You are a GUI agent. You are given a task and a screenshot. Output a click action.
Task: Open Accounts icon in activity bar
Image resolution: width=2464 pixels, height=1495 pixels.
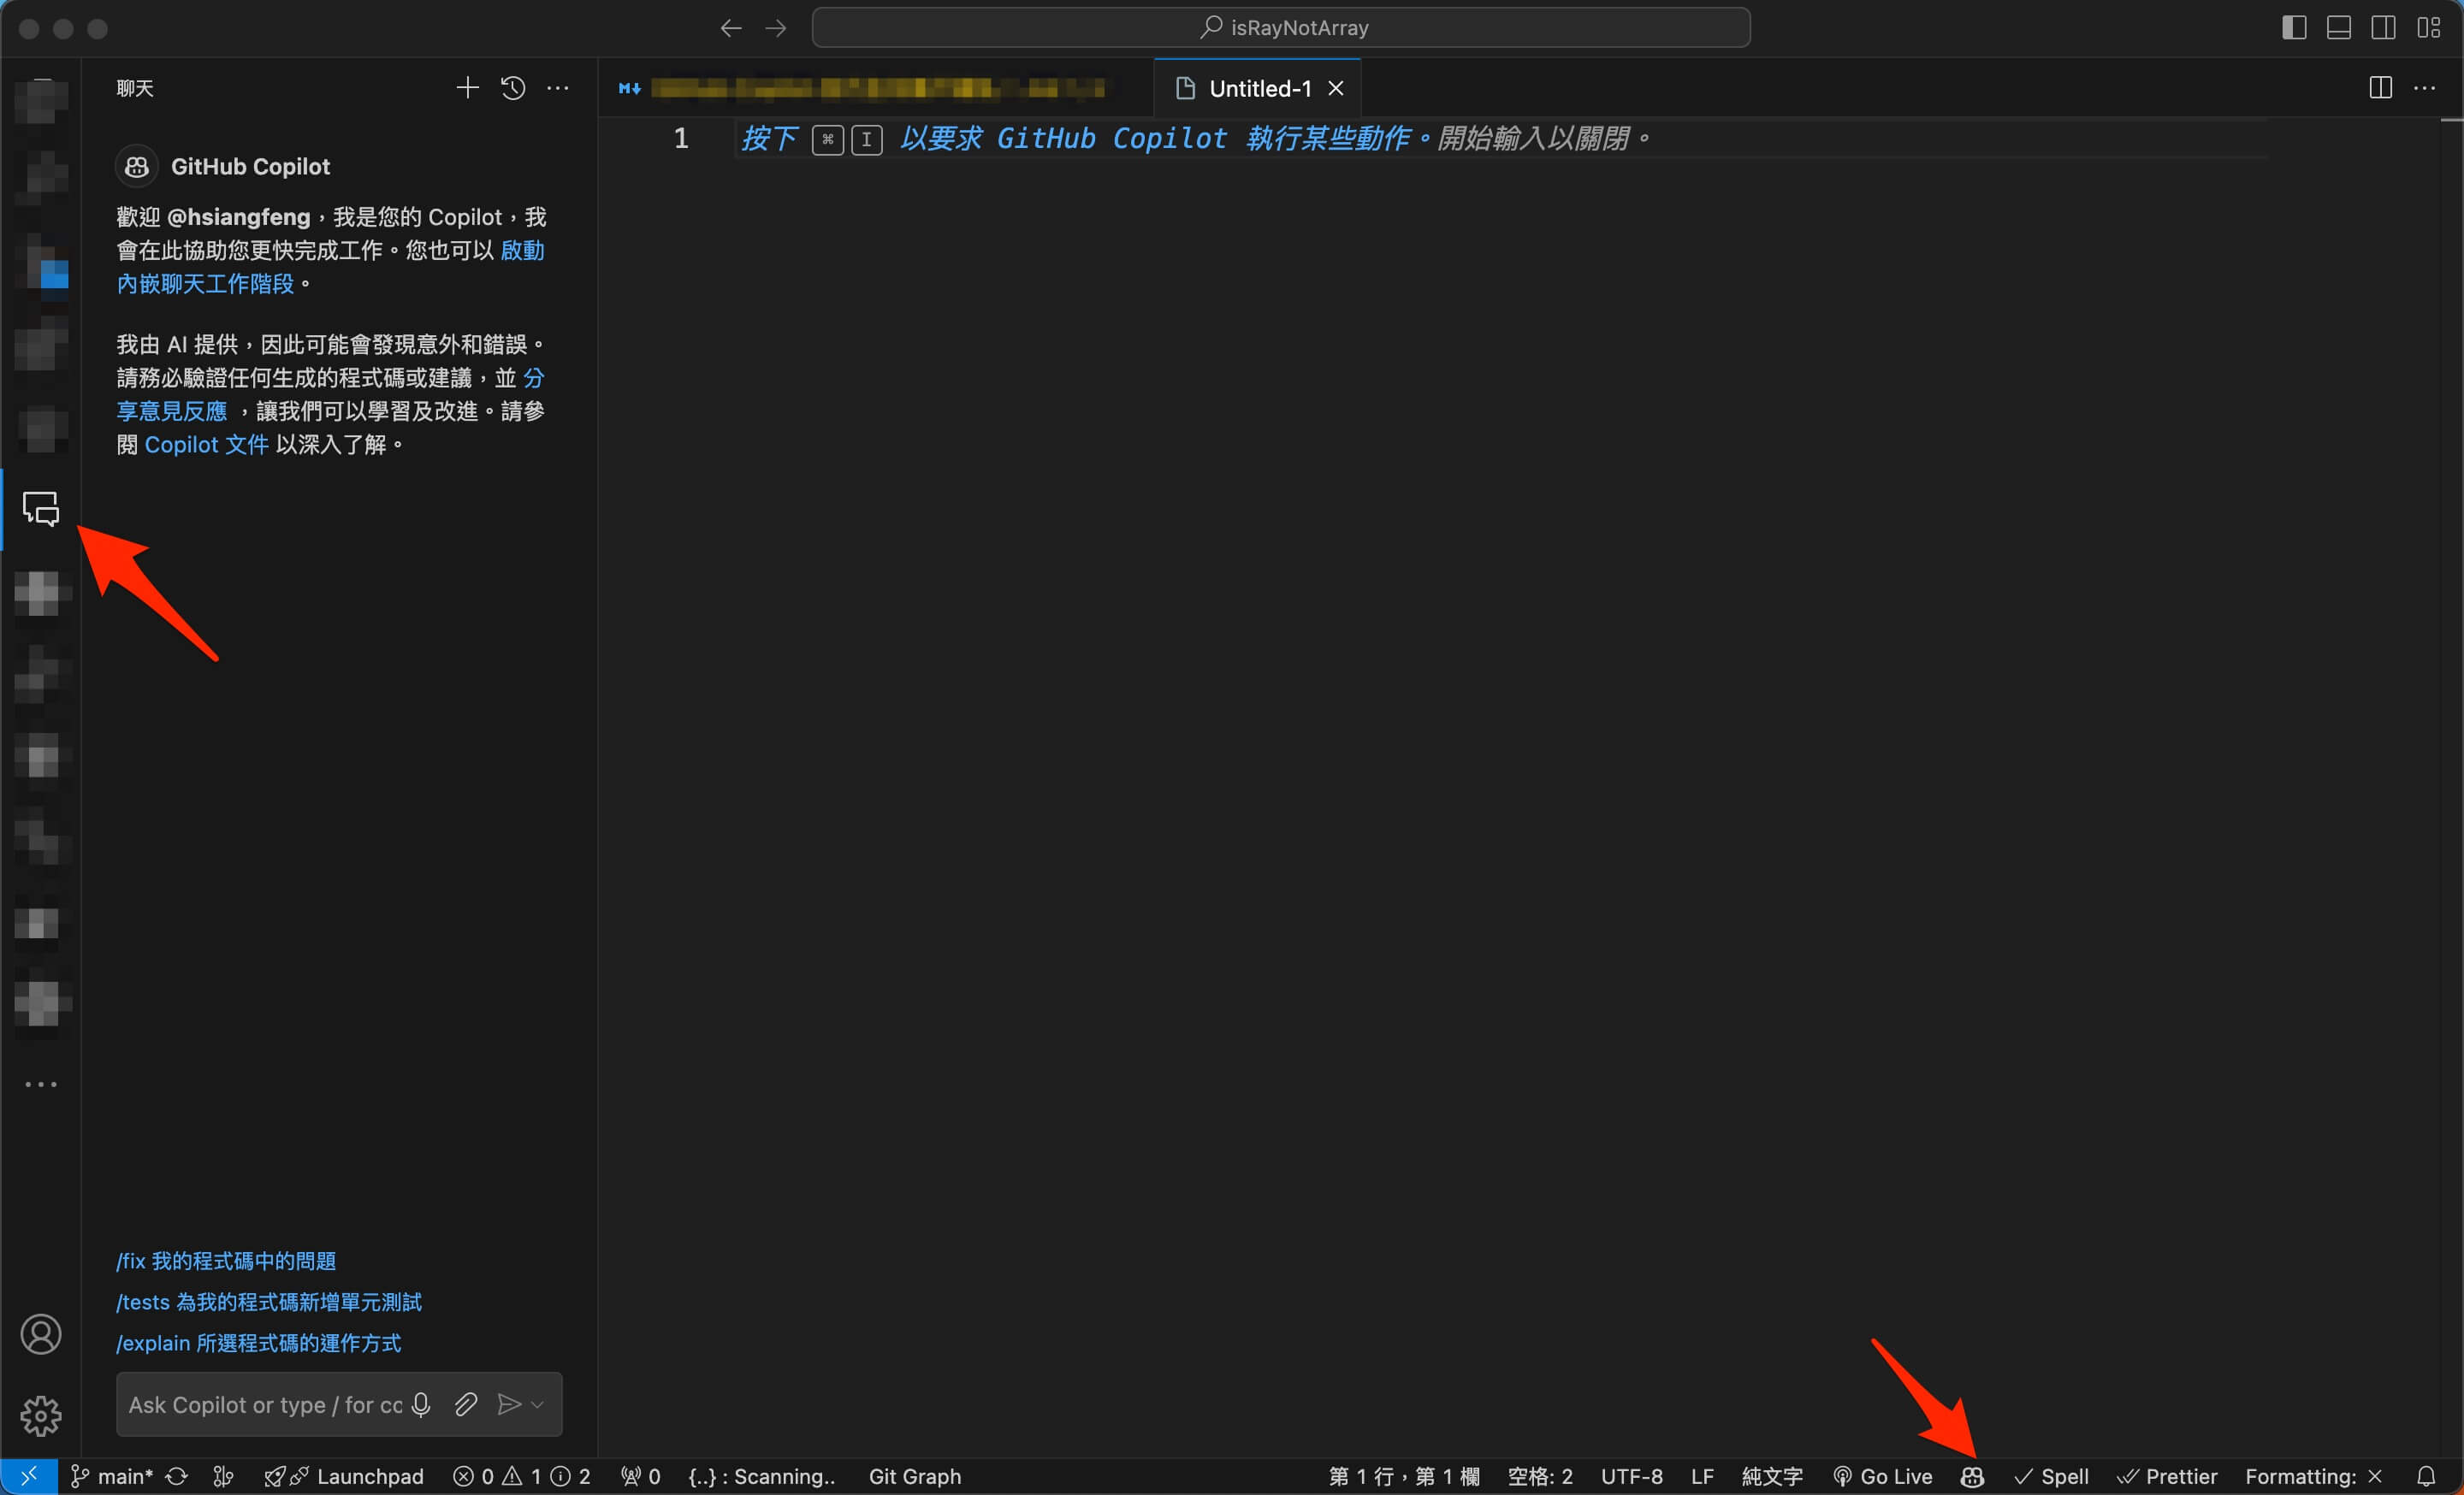[41, 1334]
